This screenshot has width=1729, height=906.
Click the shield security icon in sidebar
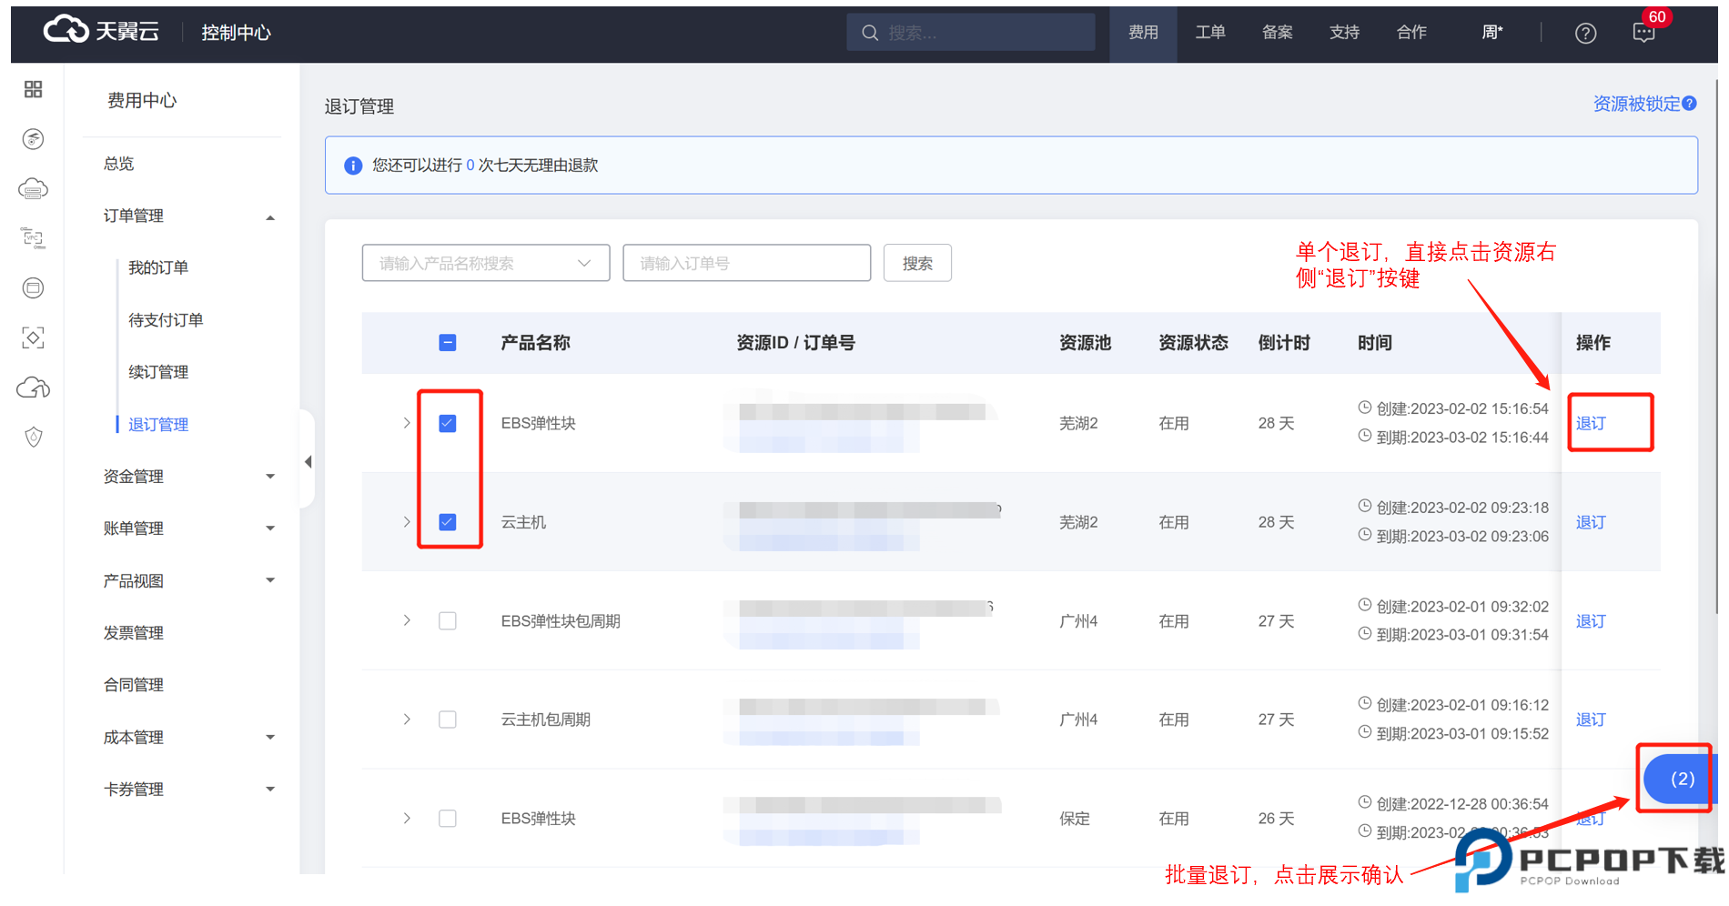(x=34, y=438)
